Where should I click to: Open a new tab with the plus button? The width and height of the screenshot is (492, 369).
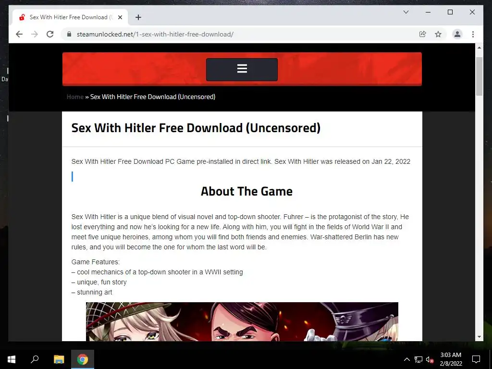[138, 17]
